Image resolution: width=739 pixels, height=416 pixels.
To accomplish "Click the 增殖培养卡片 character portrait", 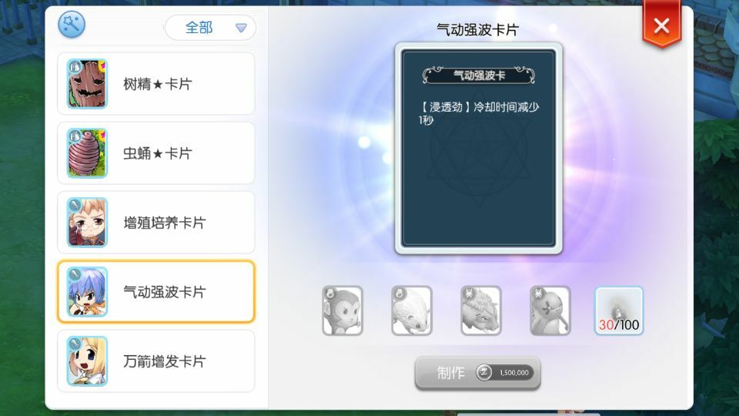I will click(x=87, y=223).
